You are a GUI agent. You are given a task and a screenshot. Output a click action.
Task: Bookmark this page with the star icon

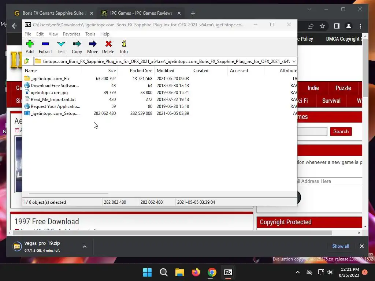(322, 26)
